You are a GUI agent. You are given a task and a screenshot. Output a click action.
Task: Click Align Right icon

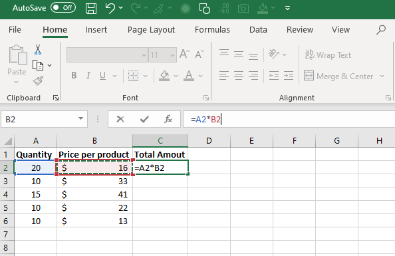253,76
